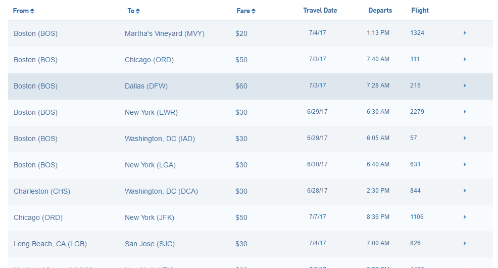Open arrow for Boston to New York (EWR)

[465, 112]
